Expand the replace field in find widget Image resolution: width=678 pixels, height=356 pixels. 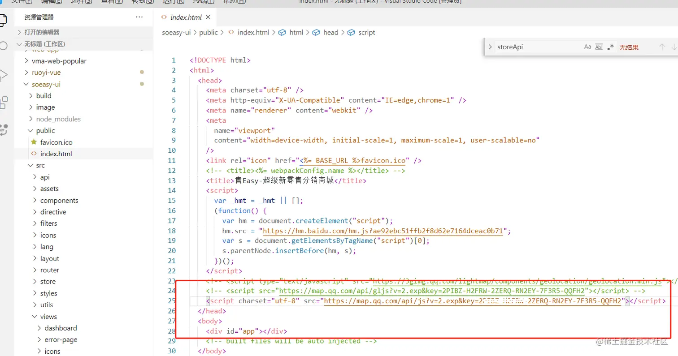(490, 47)
